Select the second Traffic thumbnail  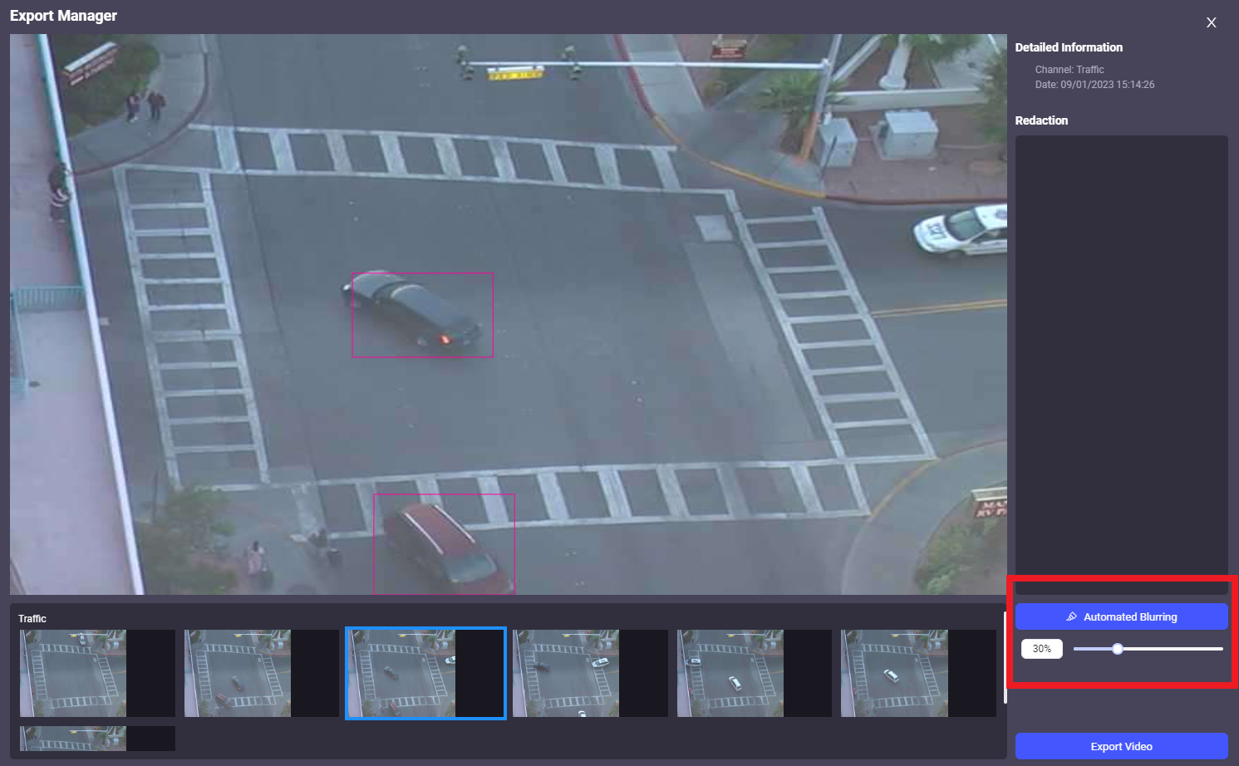pos(262,673)
